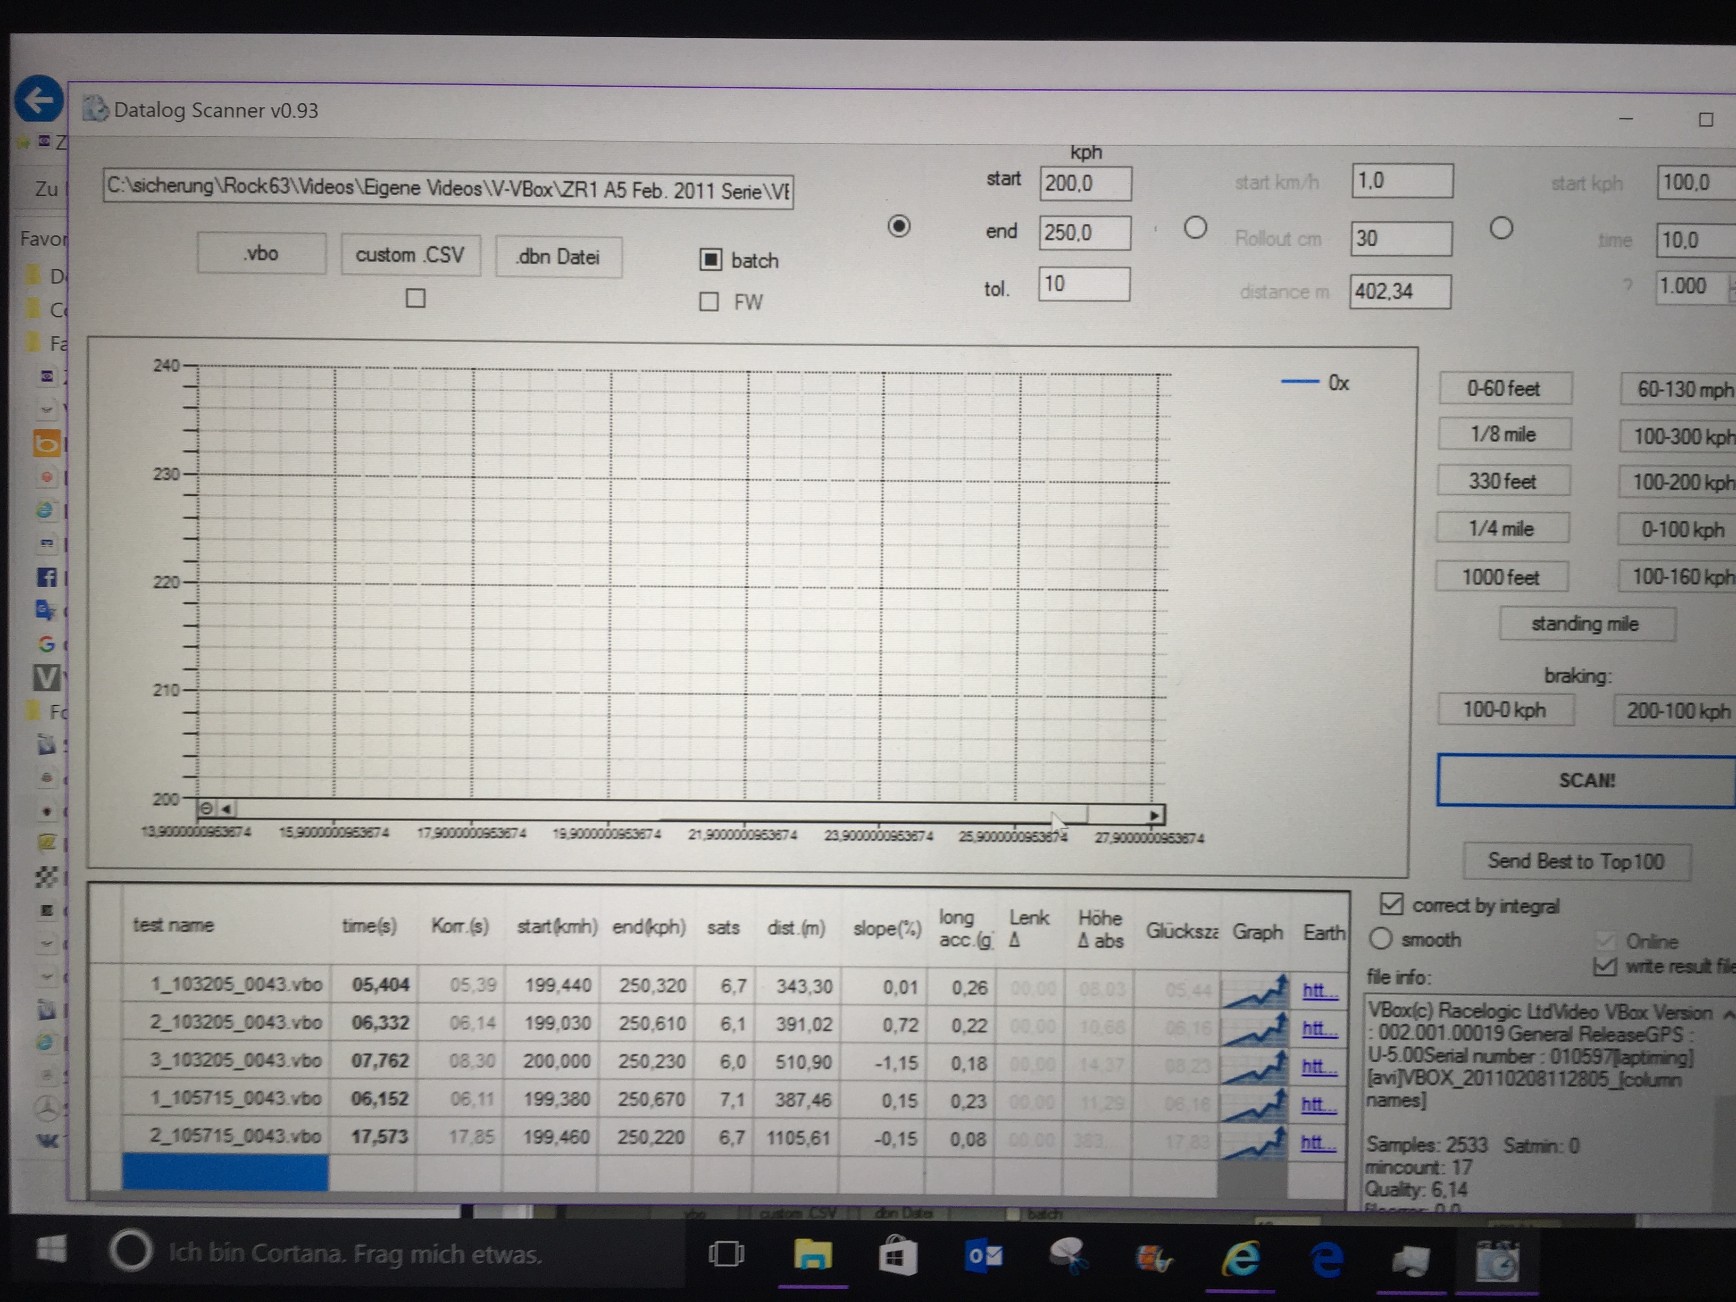Click the graph thumbnail for 3_103205_0043.vbo row

coord(1256,1066)
